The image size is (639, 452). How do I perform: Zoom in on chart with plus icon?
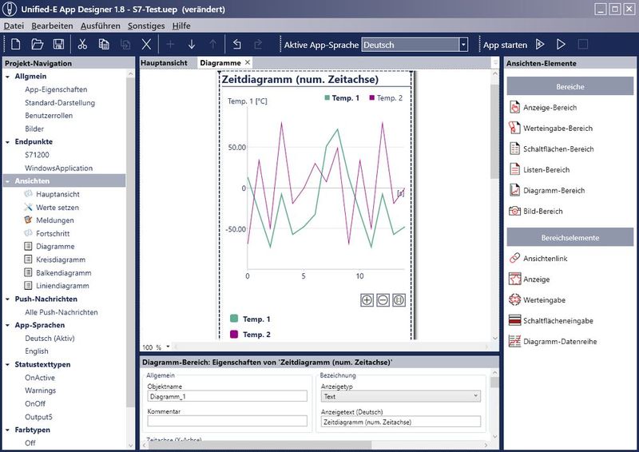[367, 300]
